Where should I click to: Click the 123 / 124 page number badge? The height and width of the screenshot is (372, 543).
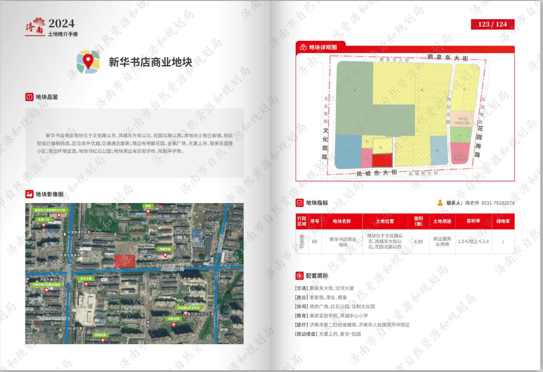492,24
